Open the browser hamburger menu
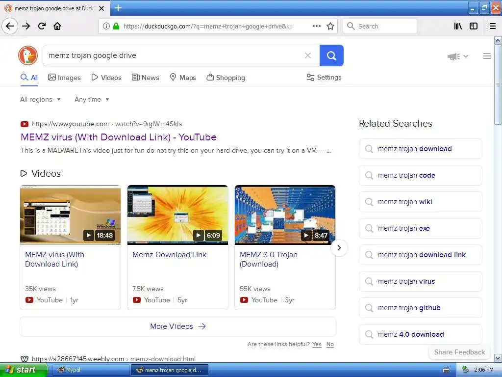Viewport: 502px width, 377px height. (493, 26)
